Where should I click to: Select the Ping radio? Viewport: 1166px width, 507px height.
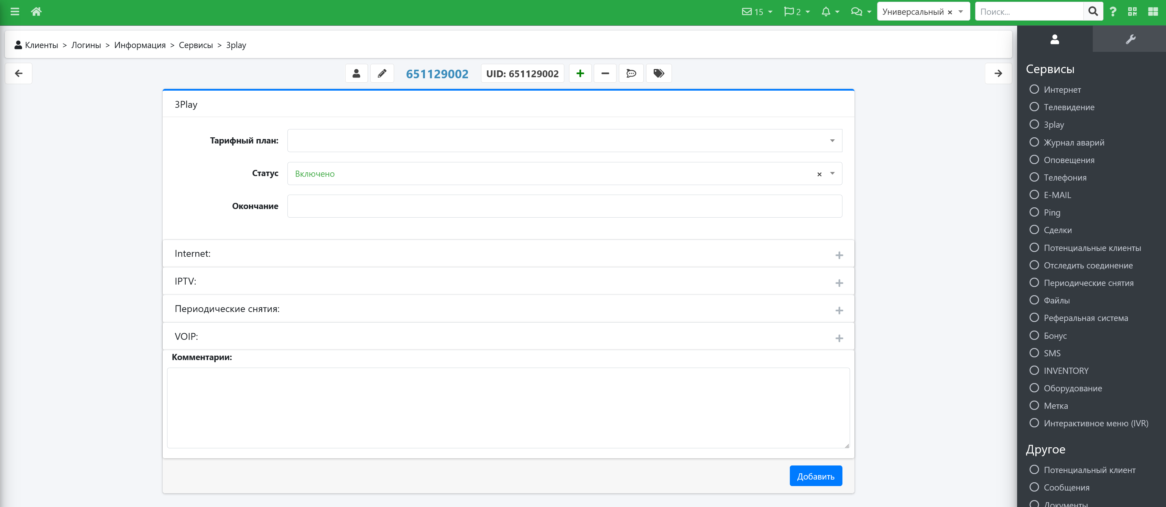click(x=1034, y=212)
